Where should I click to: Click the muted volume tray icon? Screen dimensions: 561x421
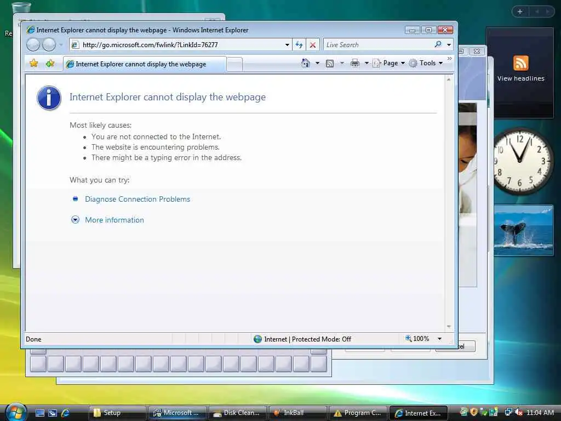tap(519, 412)
